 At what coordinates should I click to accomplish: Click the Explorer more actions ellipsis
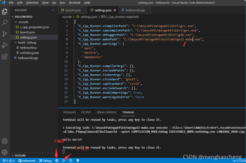point(53,10)
